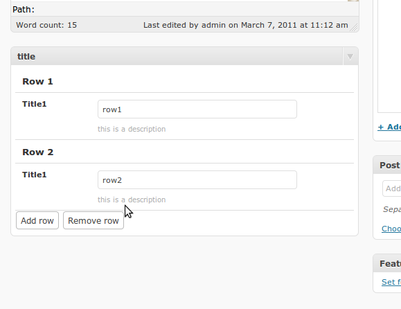Viewport: 401px width, 309px height.
Task: Click the title meta box header
Action: 177,56
